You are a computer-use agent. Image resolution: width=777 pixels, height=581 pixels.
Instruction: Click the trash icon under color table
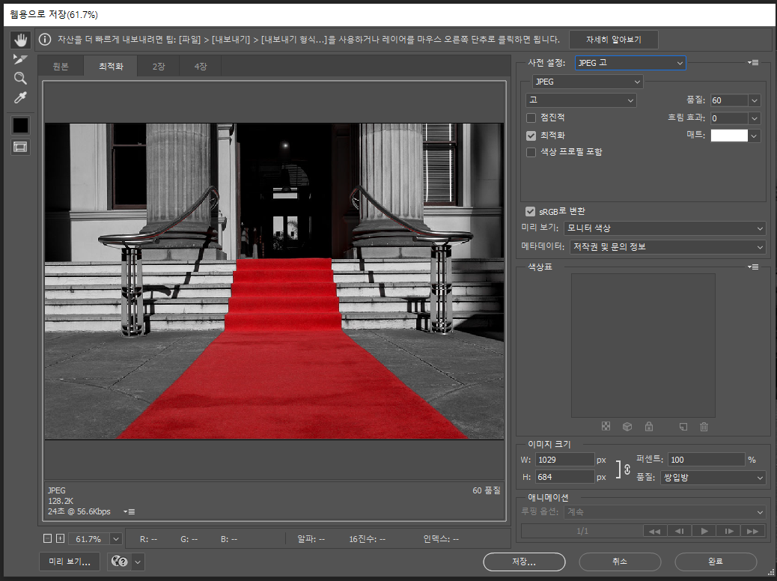pos(704,427)
